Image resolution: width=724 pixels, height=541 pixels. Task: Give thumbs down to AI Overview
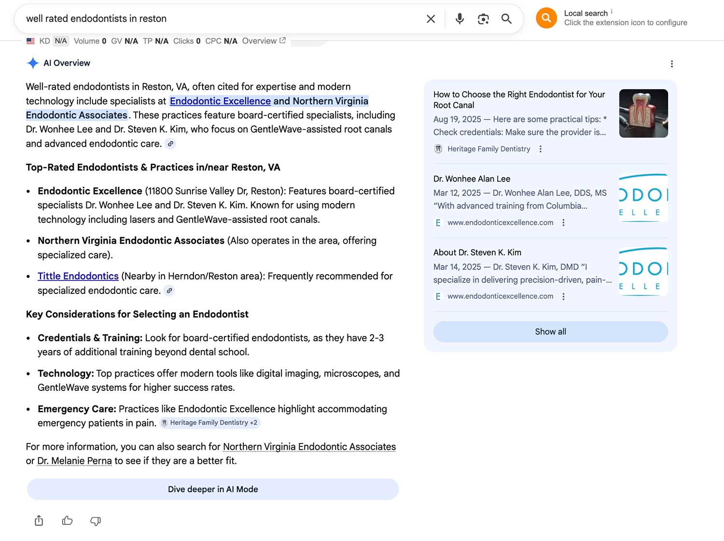[96, 521]
